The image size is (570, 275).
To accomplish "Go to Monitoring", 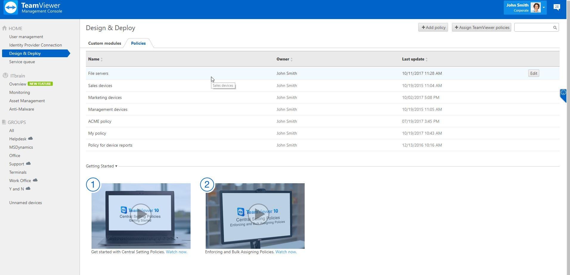I will click(x=20, y=92).
